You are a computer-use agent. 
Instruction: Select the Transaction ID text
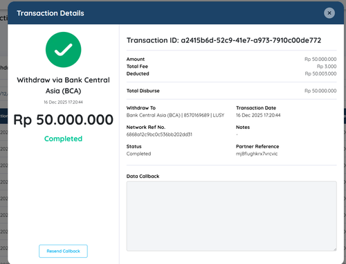(224, 40)
